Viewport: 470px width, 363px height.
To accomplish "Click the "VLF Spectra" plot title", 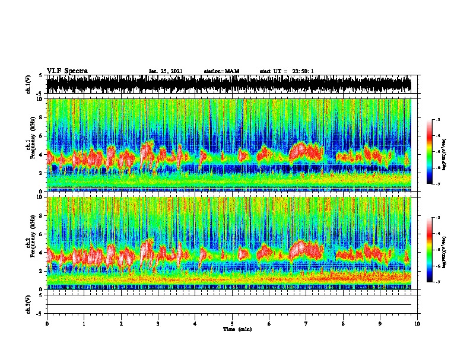I will pyautogui.click(x=67, y=71).
